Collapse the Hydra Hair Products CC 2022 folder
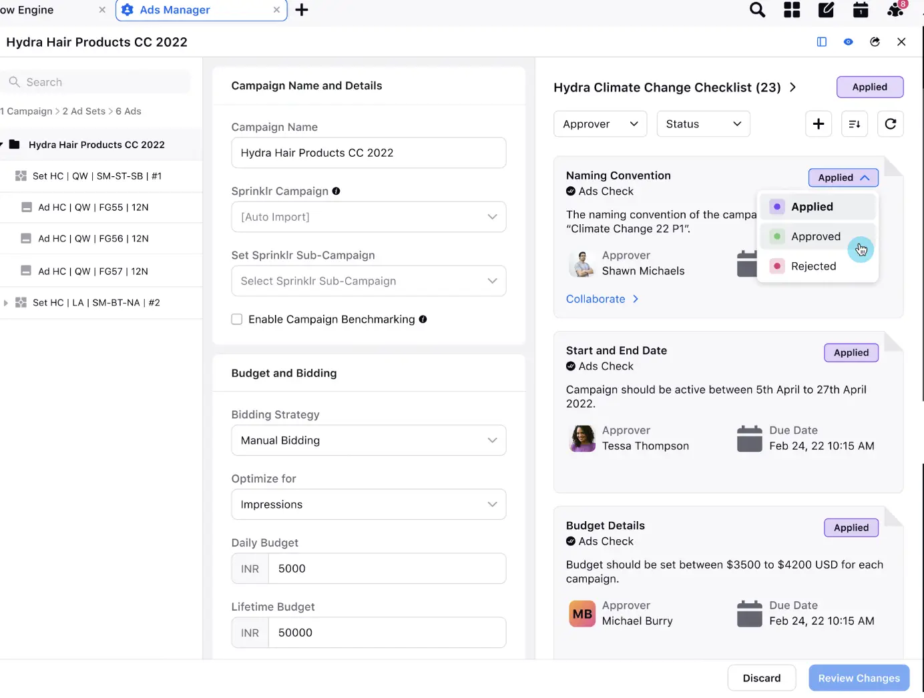Viewport: 924px width, 698px height. point(2,145)
